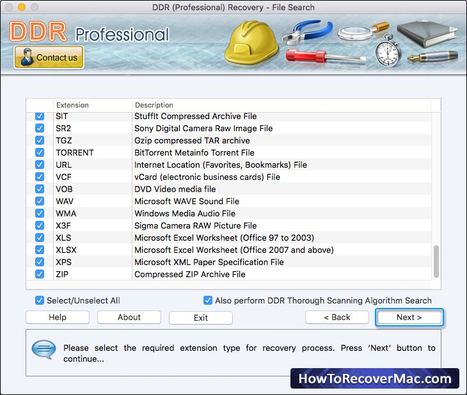Select 'Microsoft XML Paper Specification File' text

click(x=209, y=262)
